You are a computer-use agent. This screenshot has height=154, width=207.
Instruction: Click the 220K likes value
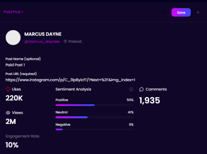[x=14, y=98]
